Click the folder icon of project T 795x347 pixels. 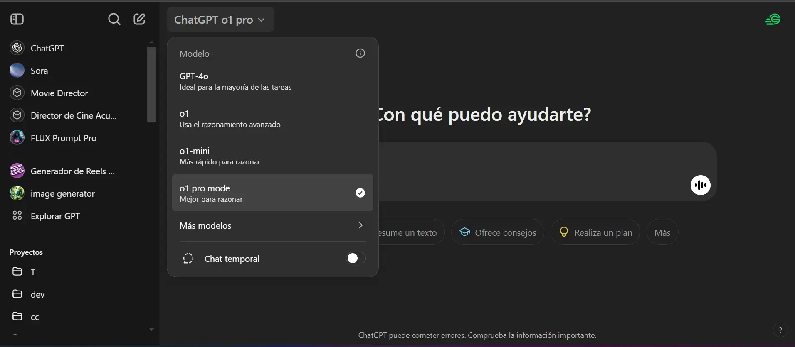pyautogui.click(x=17, y=271)
